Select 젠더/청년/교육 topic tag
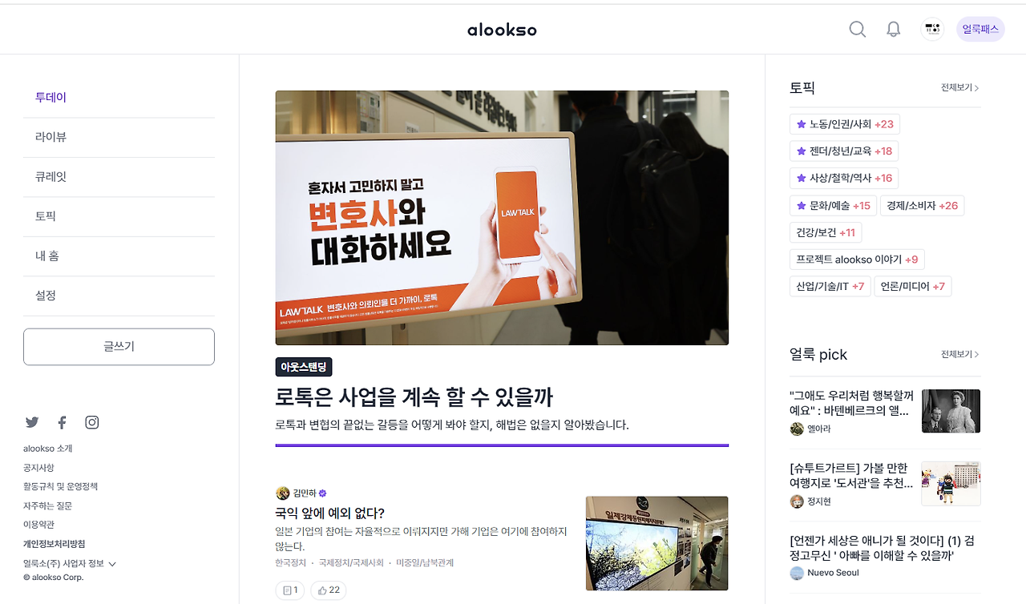 click(x=844, y=151)
